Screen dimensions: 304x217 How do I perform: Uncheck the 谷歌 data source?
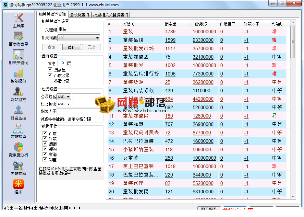click(x=45, y=138)
